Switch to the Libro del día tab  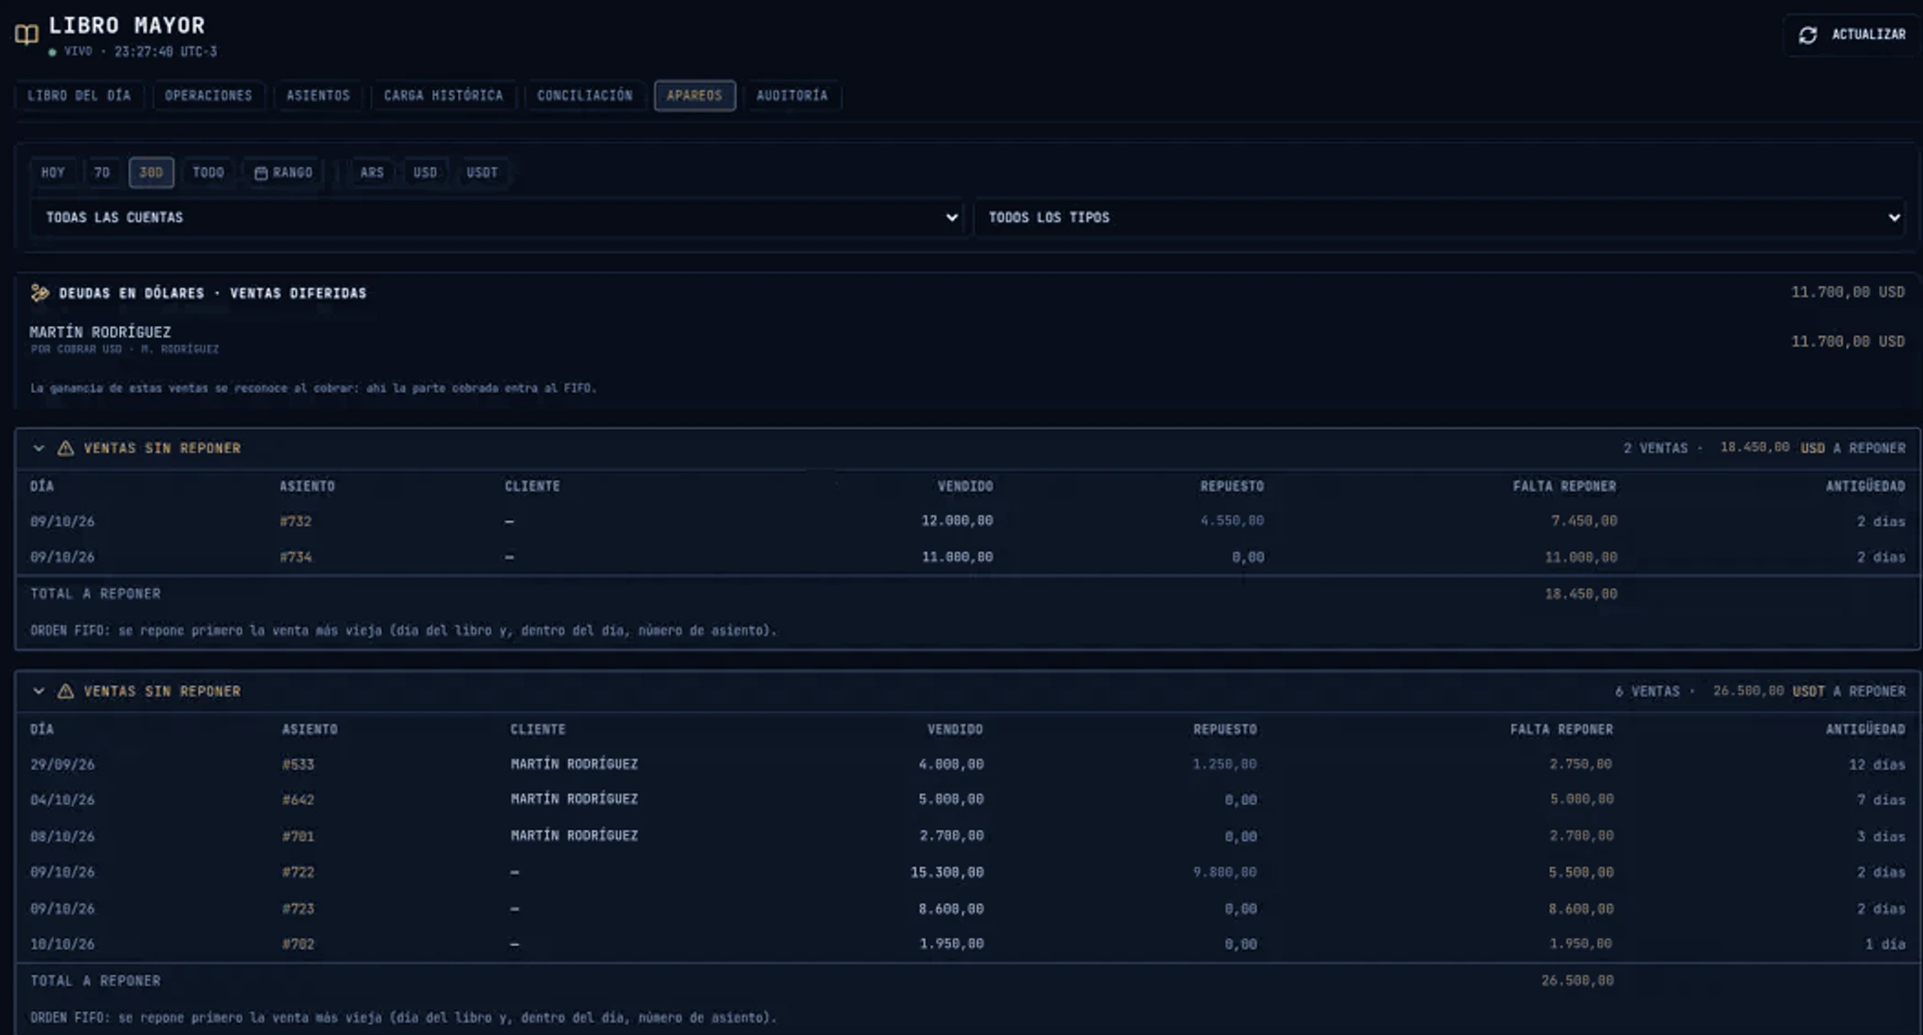pos(79,95)
